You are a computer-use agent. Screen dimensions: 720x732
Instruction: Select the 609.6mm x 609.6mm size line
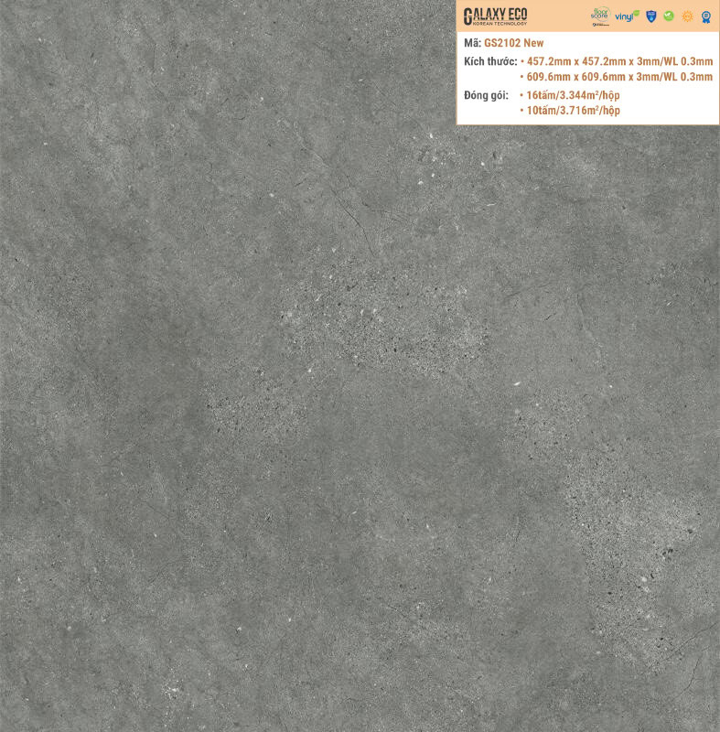616,77
